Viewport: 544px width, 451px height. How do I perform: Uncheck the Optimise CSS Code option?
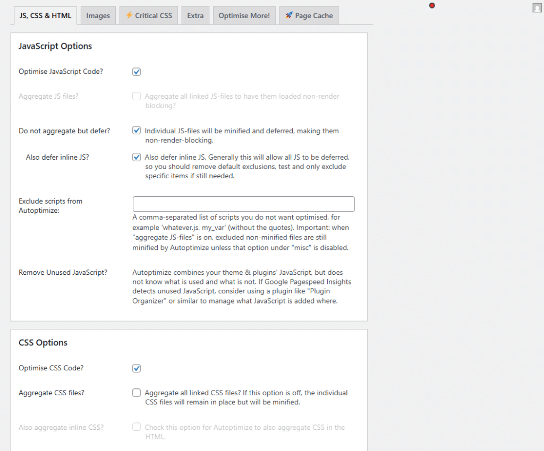tap(137, 368)
